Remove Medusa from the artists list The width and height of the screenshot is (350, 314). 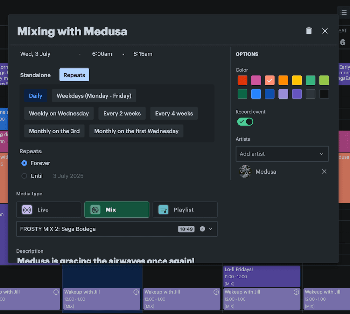324,172
